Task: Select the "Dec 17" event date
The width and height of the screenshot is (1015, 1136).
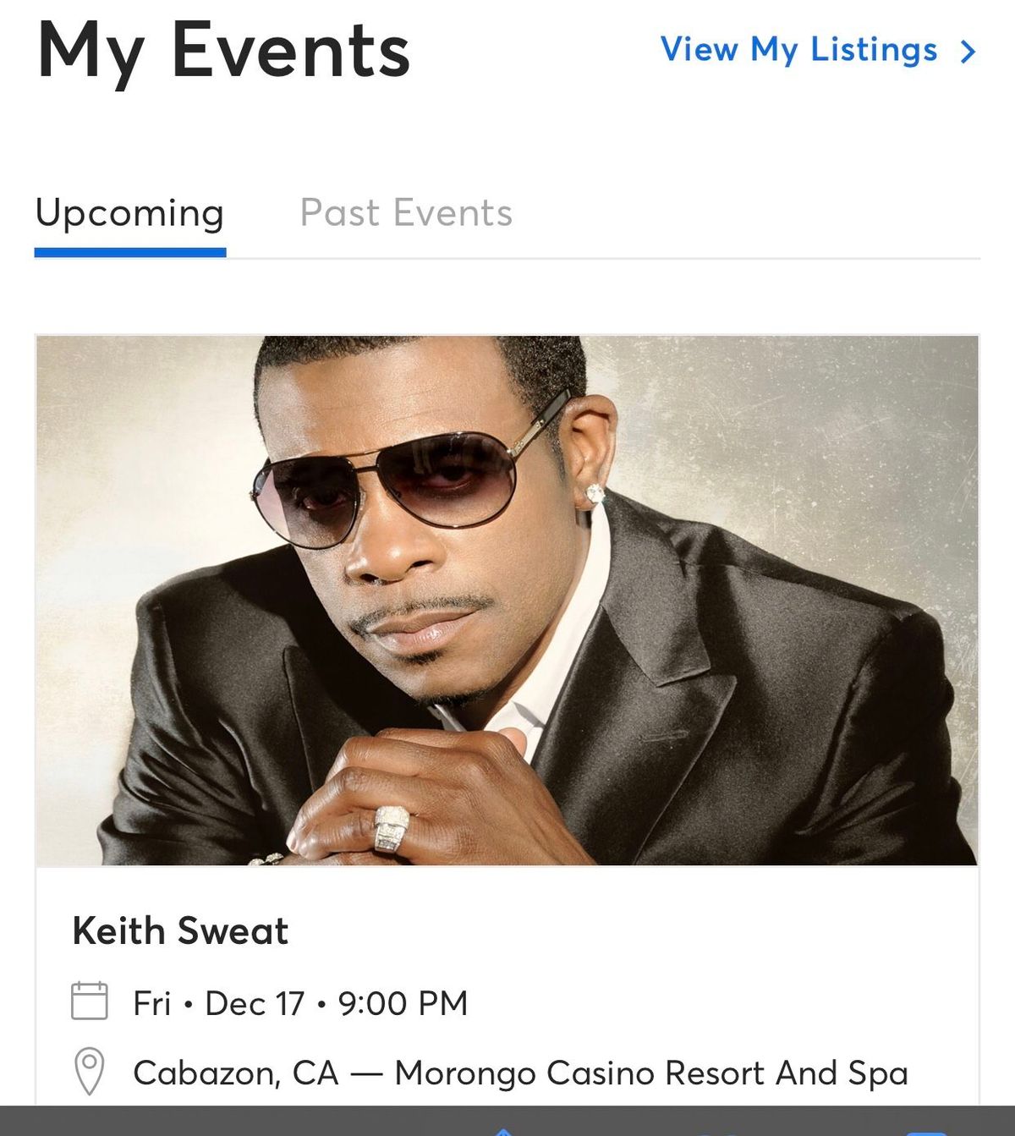Action: [254, 1004]
